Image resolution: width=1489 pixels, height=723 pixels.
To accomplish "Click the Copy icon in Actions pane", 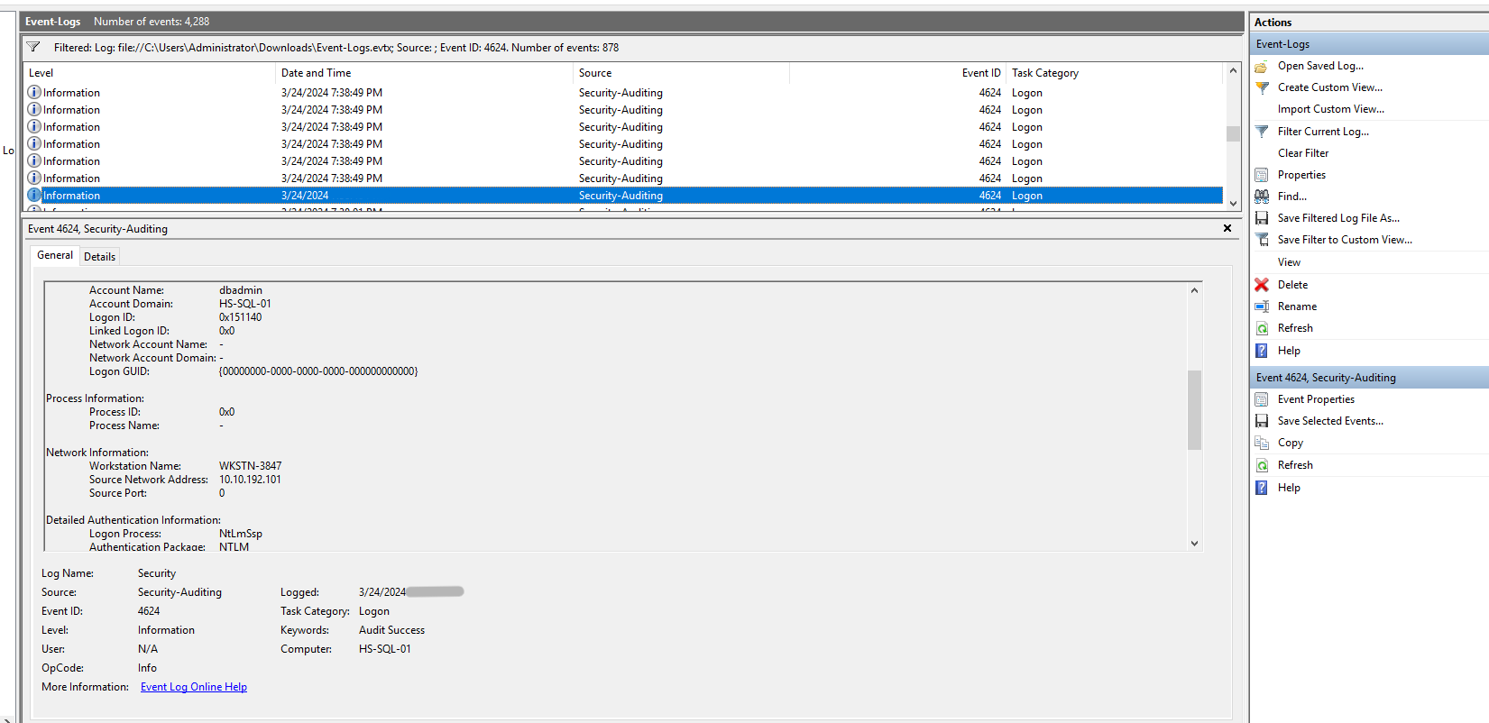I will [1262, 443].
